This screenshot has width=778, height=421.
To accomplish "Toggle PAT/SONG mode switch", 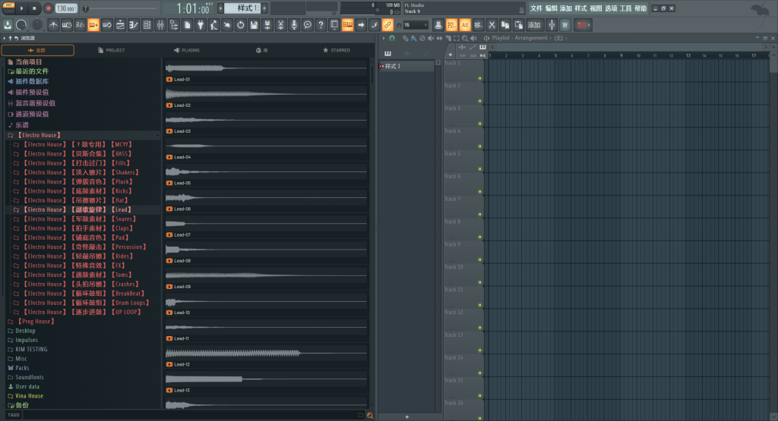I will point(9,8).
